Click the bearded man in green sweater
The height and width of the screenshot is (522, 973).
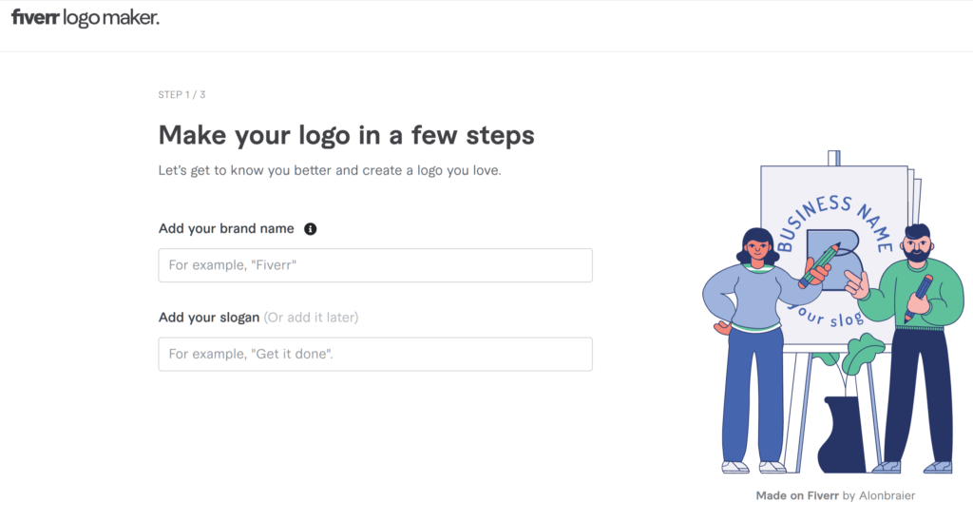[x=909, y=348]
